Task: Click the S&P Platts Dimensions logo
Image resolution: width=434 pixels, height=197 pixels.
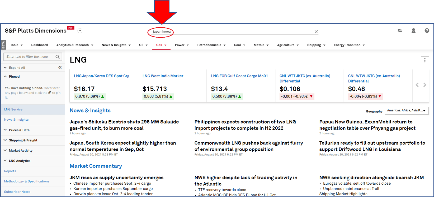Action: [36, 31]
